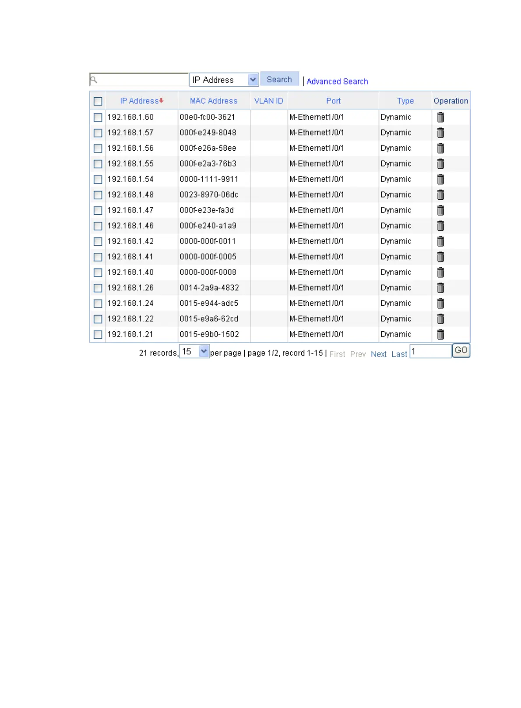This screenshot has height=708, width=521.
Task: Select MAC address 000f-e240-a1a9
Action: tap(208, 226)
